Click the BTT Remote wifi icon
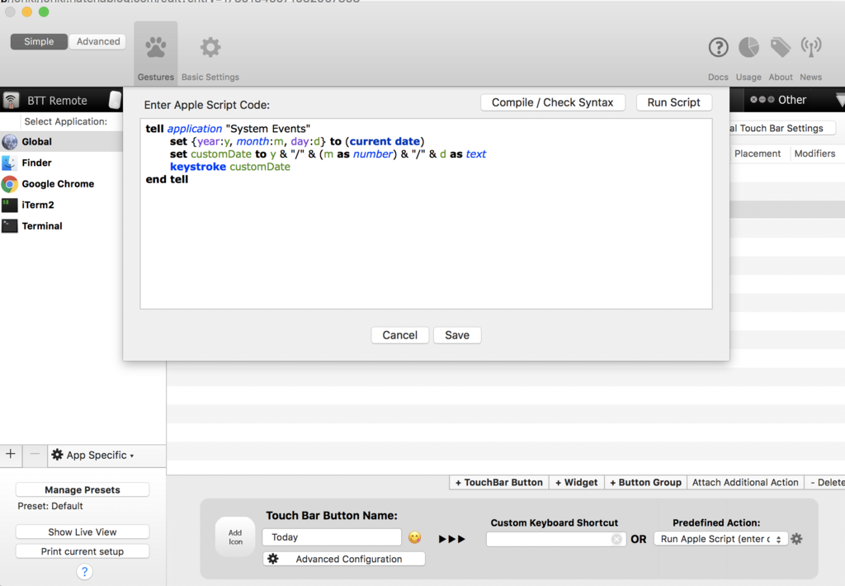Screen dimensions: 845x586 point(10,100)
